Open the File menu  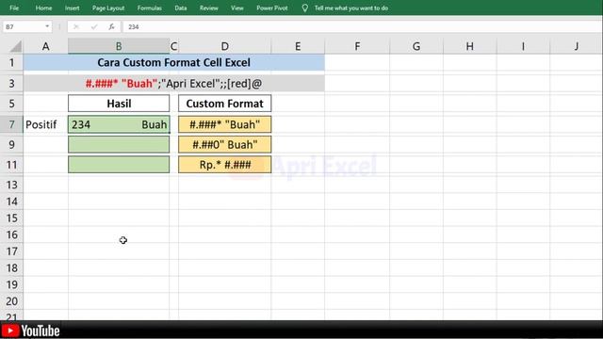pyautogui.click(x=14, y=8)
